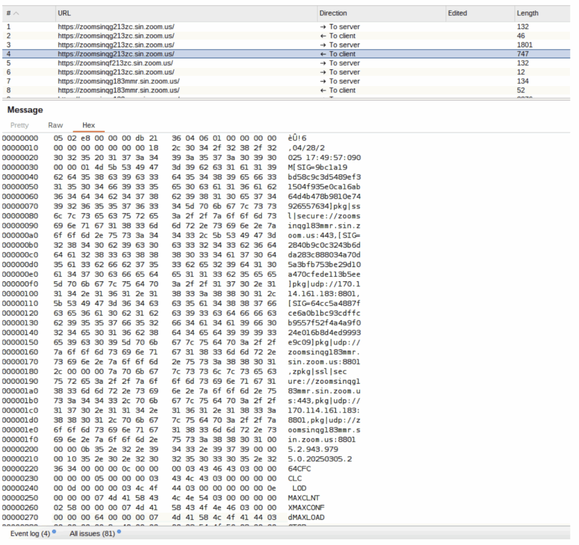Click ASCII text '14.161.183:8801,'
This screenshot has width=579, height=545.
[x=324, y=294]
